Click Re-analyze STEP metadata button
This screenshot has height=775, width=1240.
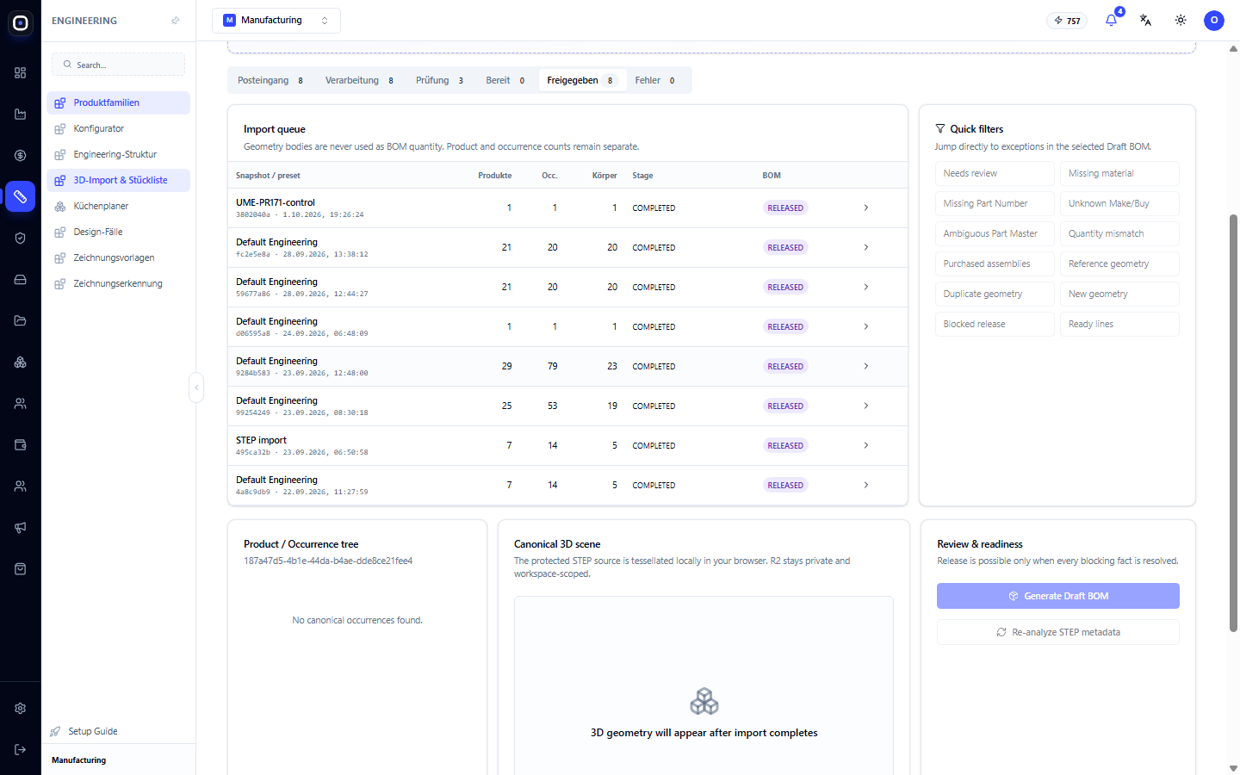point(1058,632)
